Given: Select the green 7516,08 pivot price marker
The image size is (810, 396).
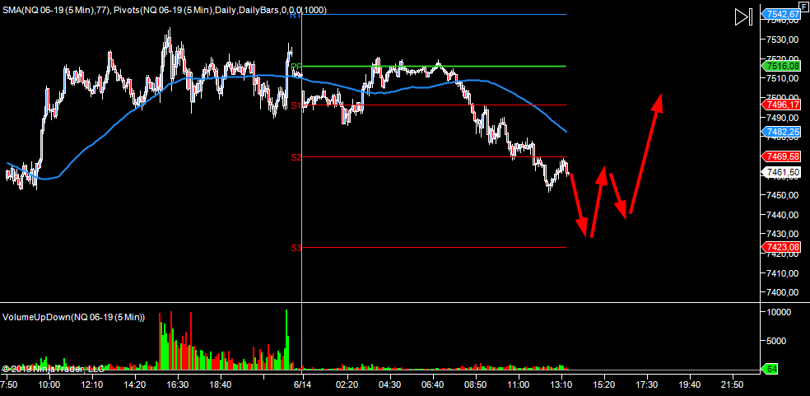Looking at the screenshot, I should point(781,66).
